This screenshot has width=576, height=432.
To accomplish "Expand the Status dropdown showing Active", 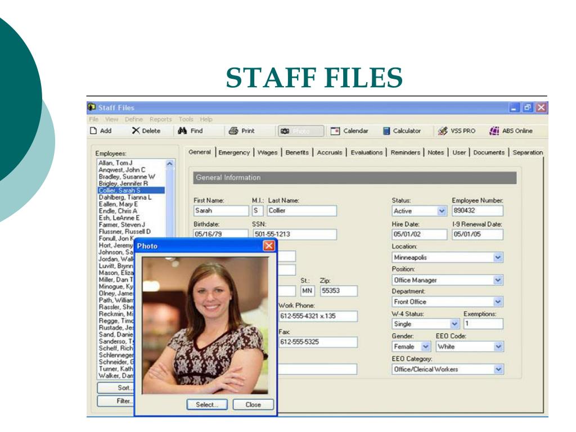I will tap(442, 211).
